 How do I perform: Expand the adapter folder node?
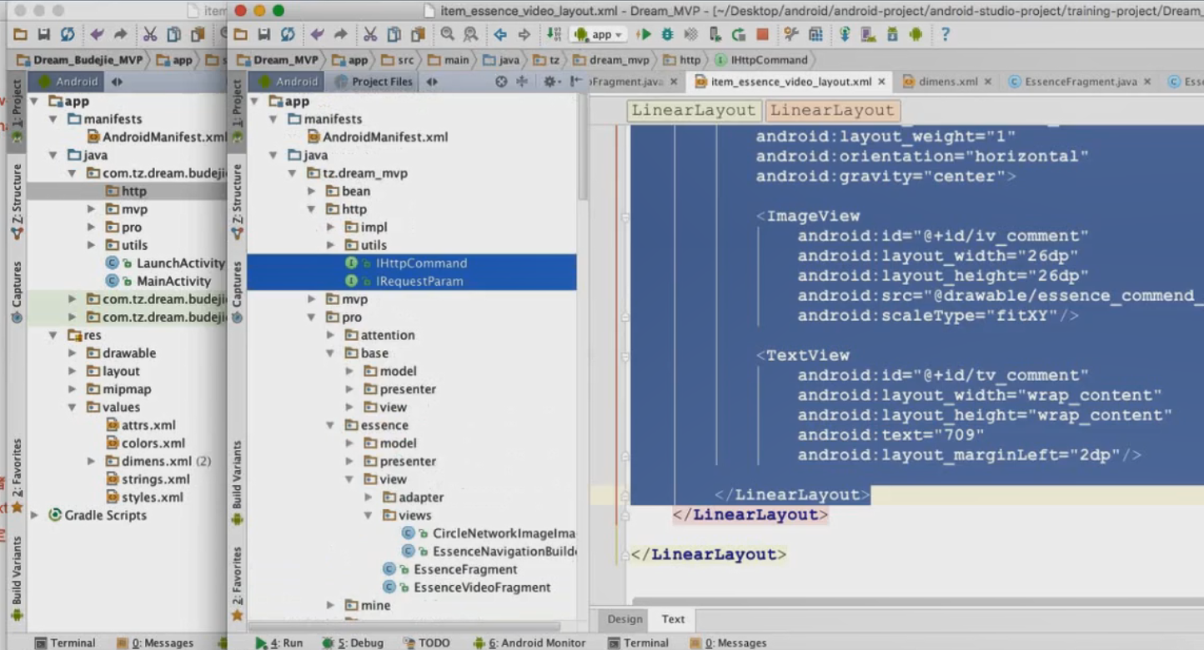(x=368, y=497)
